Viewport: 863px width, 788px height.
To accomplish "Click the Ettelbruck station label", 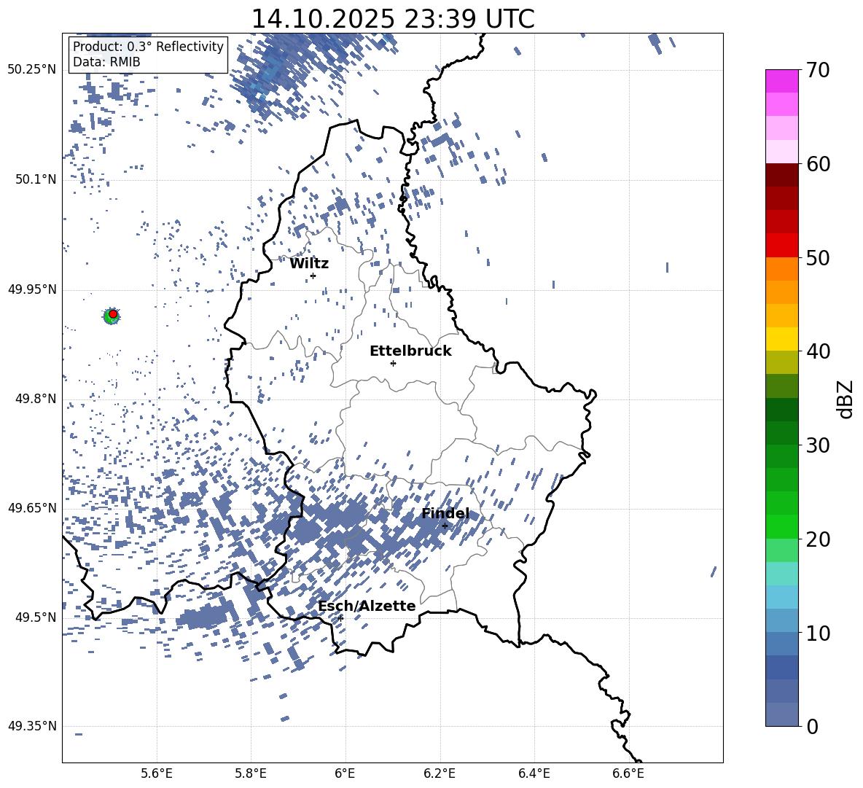I will 410,351.
